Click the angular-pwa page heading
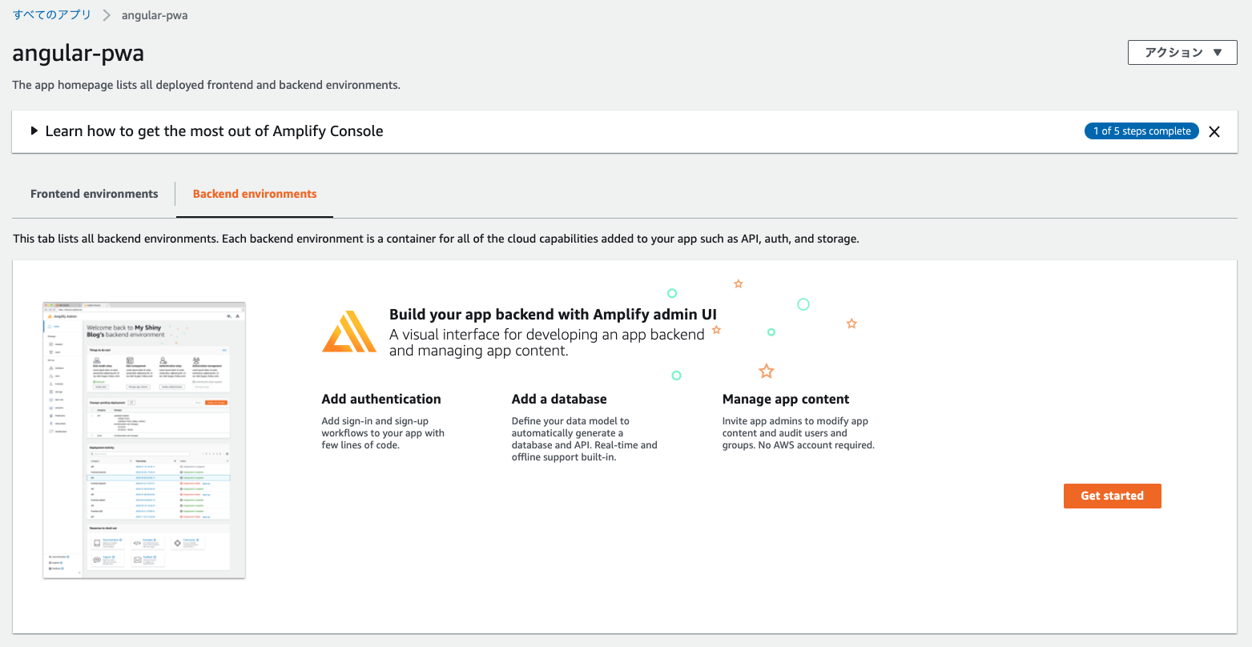The width and height of the screenshot is (1252, 647). click(78, 53)
